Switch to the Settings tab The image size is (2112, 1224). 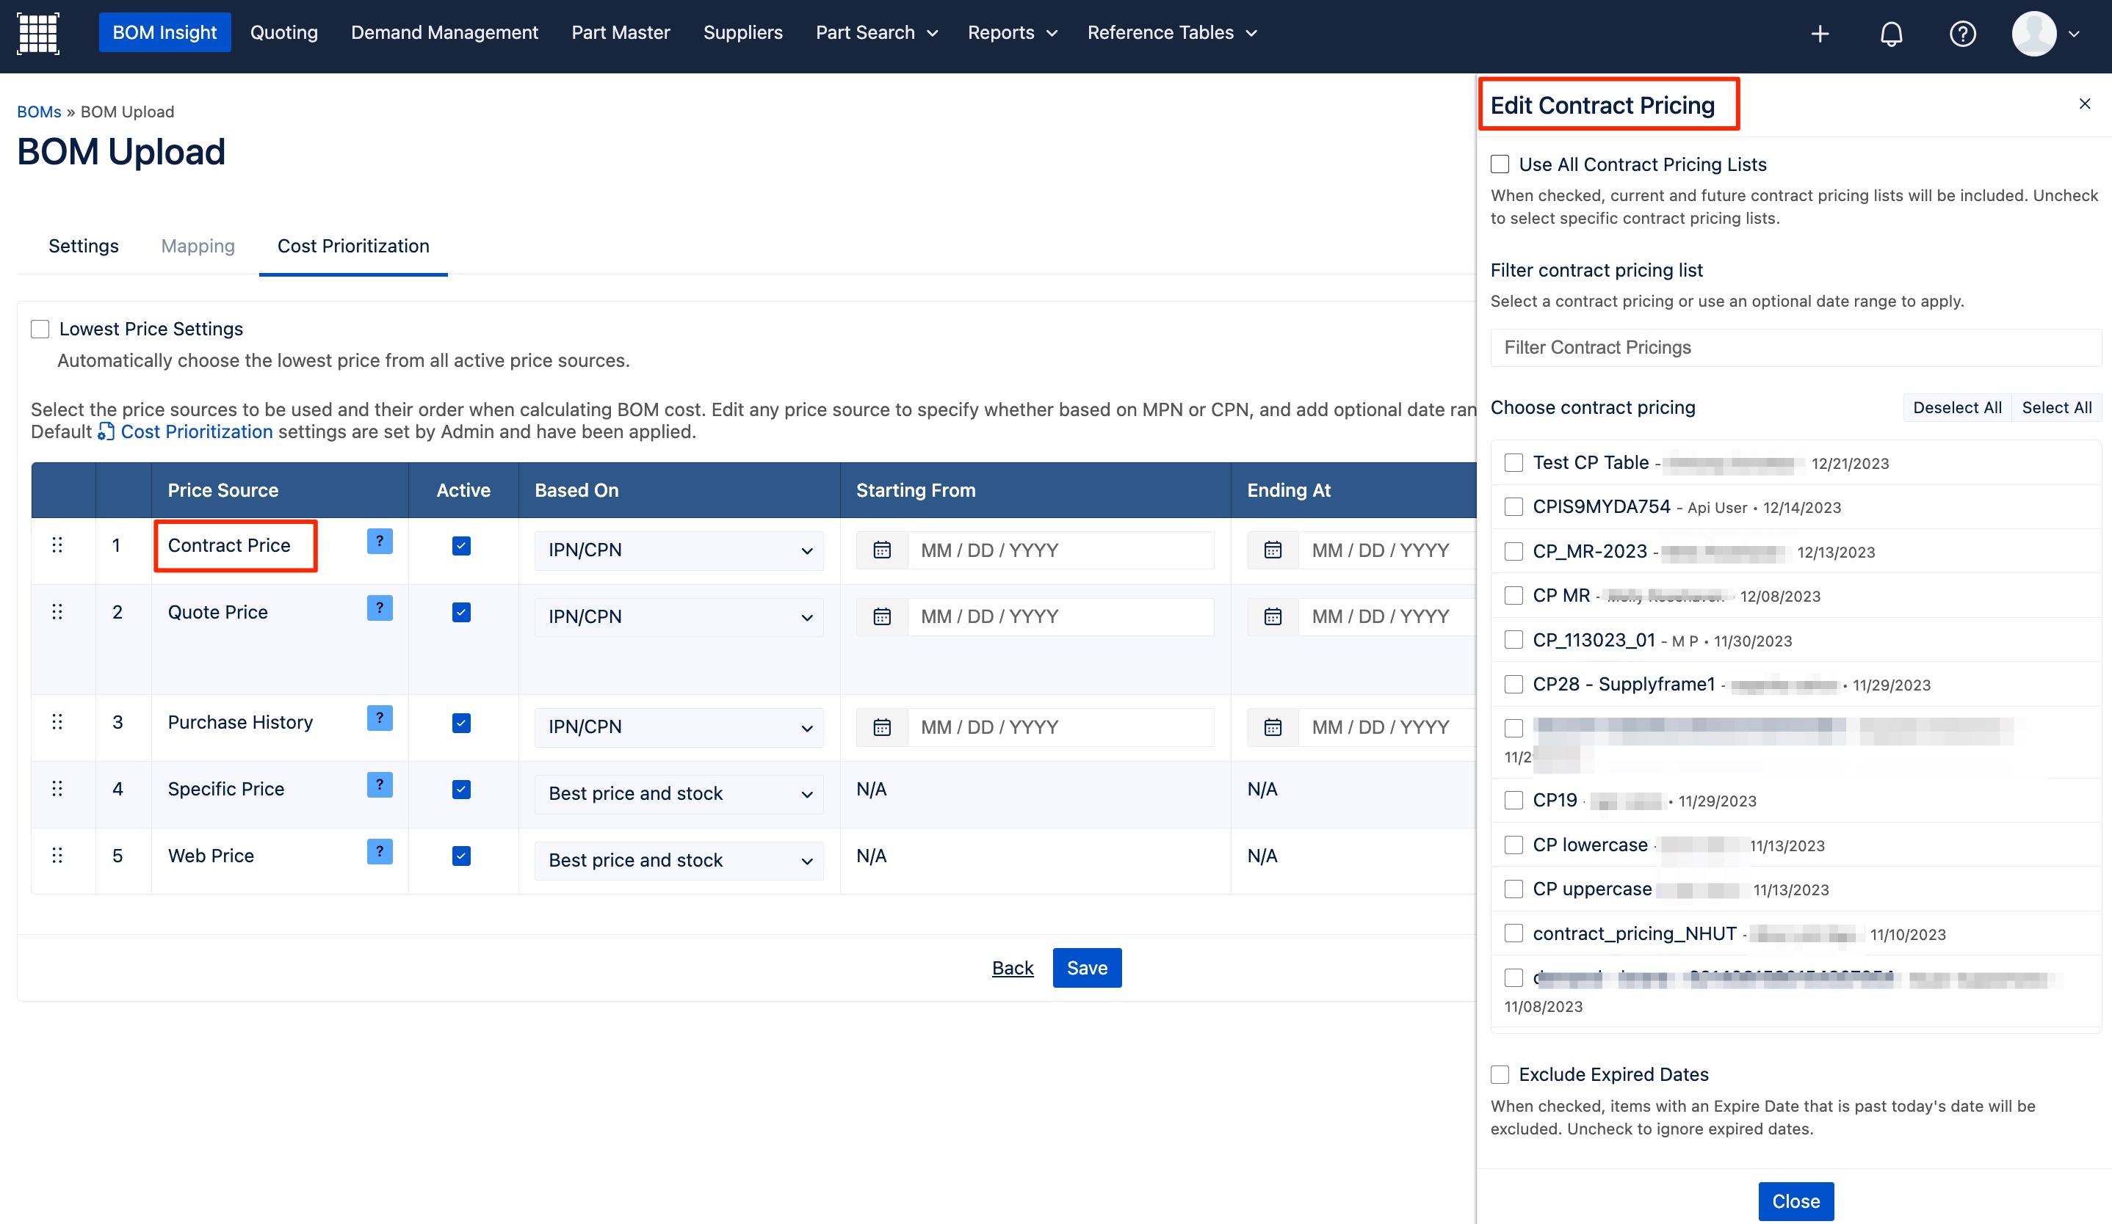pos(84,246)
